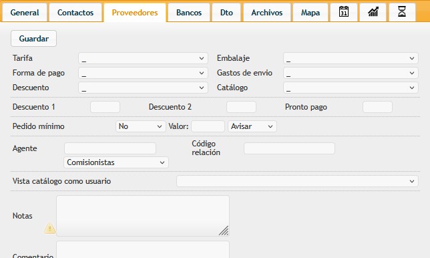The image size is (430, 258).
Task: Switch to the Contactos tab
Action: 75,13
